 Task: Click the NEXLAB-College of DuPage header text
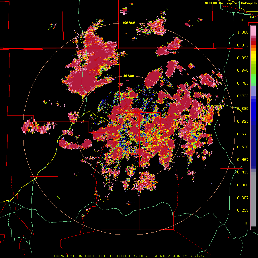pos(230,3)
